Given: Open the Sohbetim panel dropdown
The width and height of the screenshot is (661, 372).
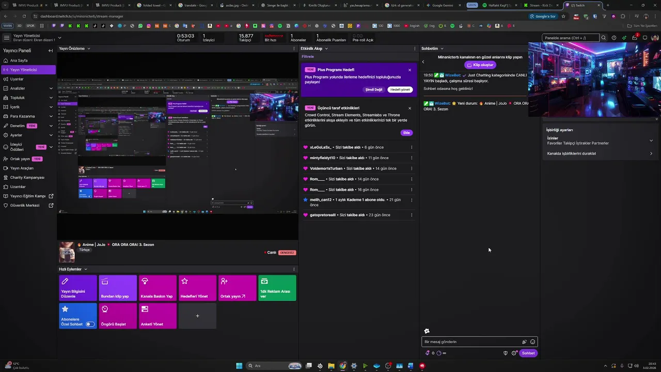Looking at the screenshot, I should coord(442,49).
